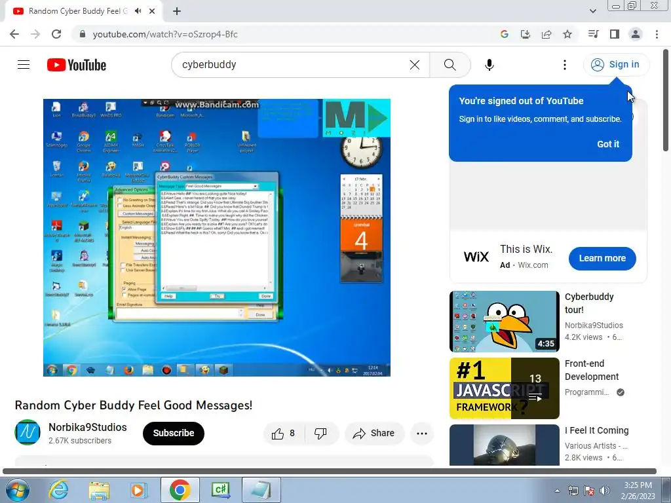Click inside the YouTube search field
Viewport: 671px width, 503px height.
(291, 65)
